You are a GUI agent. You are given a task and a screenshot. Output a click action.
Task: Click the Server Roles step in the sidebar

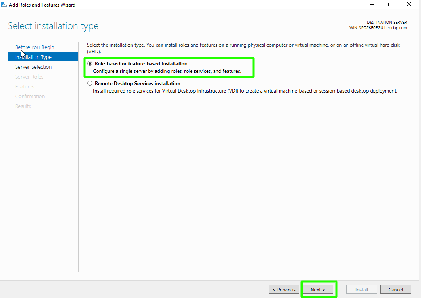(29, 77)
